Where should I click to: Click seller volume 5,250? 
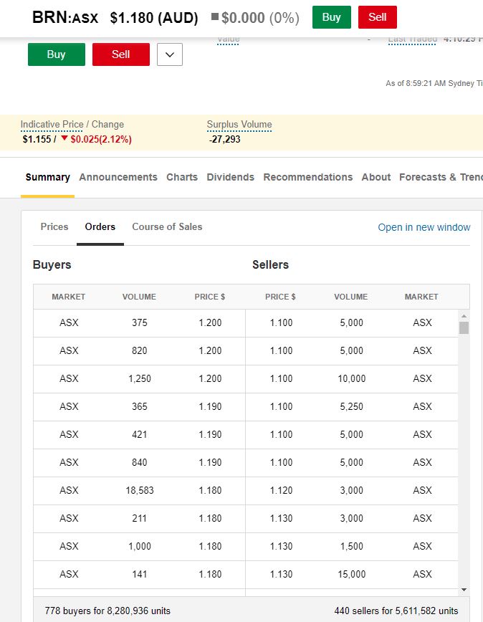[x=352, y=406]
